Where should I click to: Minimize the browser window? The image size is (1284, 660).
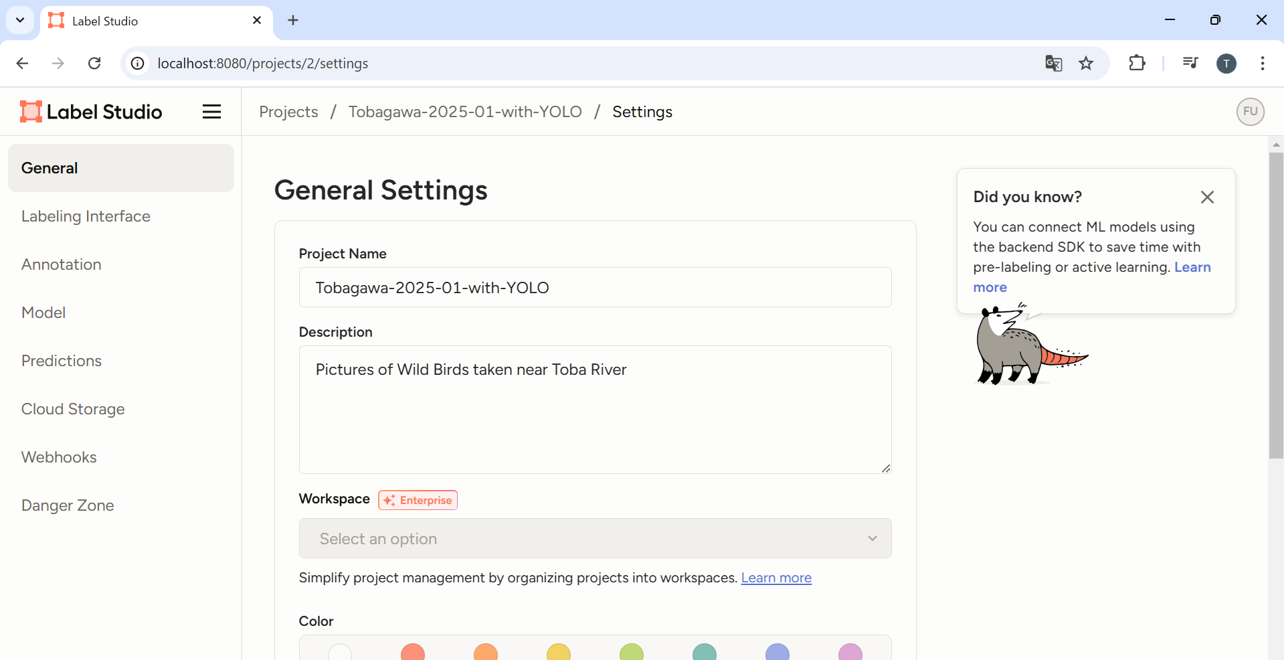pyautogui.click(x=1170, y=20)
